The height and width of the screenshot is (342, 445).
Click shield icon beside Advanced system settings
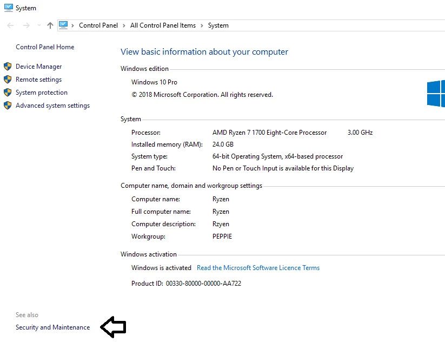[x=8, y=106]
